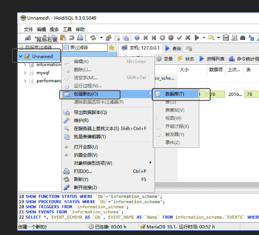Click the green refresh toolbar icon

pos(93,38)
